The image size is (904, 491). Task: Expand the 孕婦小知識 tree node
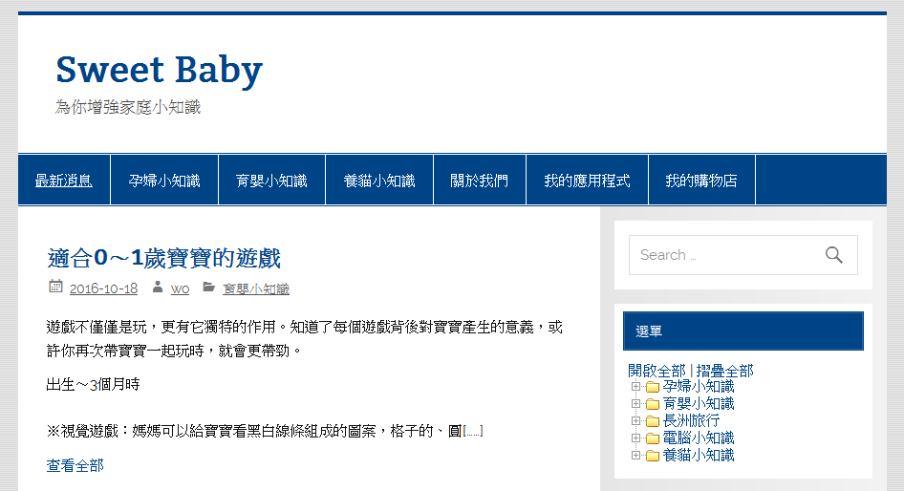pos(635,387)
